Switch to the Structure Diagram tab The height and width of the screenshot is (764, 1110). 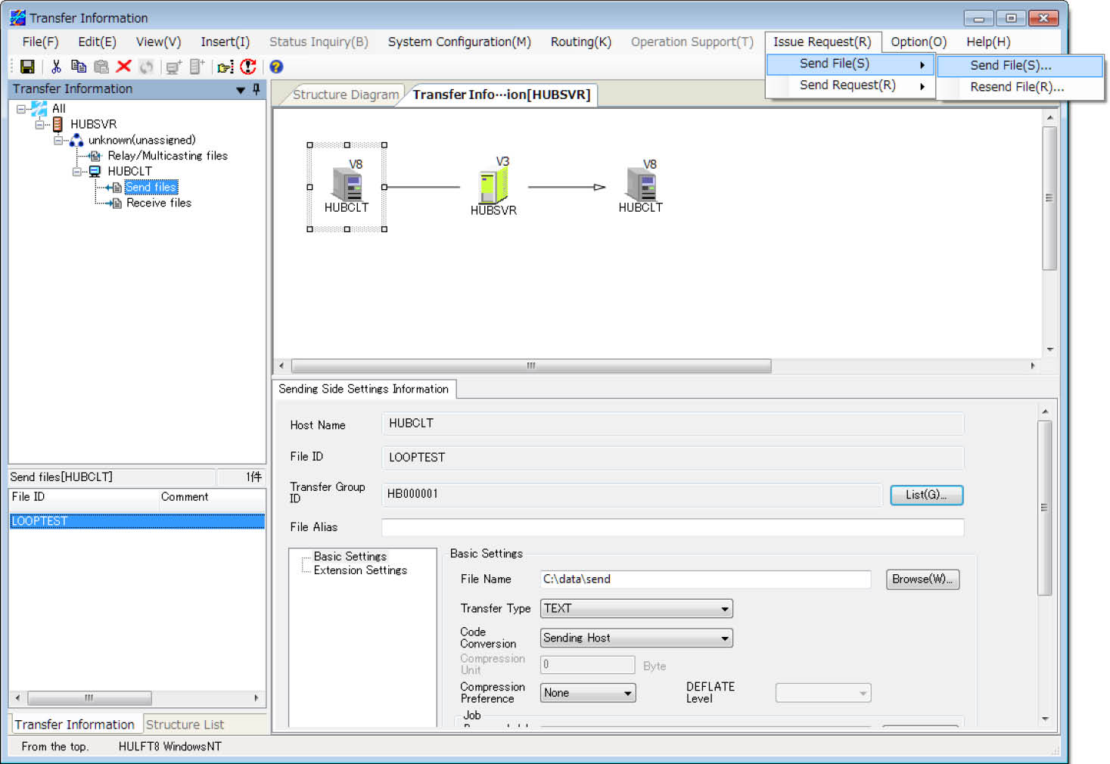(x=345, y=95)
